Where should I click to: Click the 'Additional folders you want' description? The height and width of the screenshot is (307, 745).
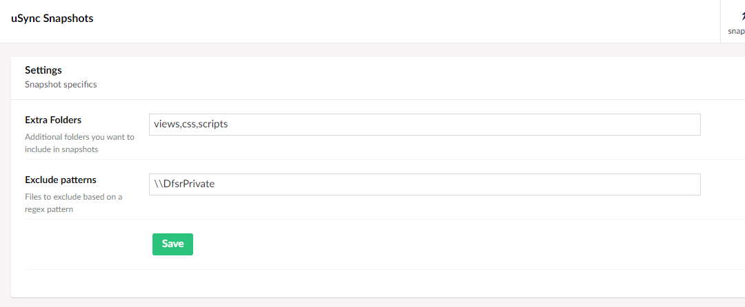click(x=79, y=143)
